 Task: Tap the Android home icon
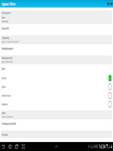(10, 147)
